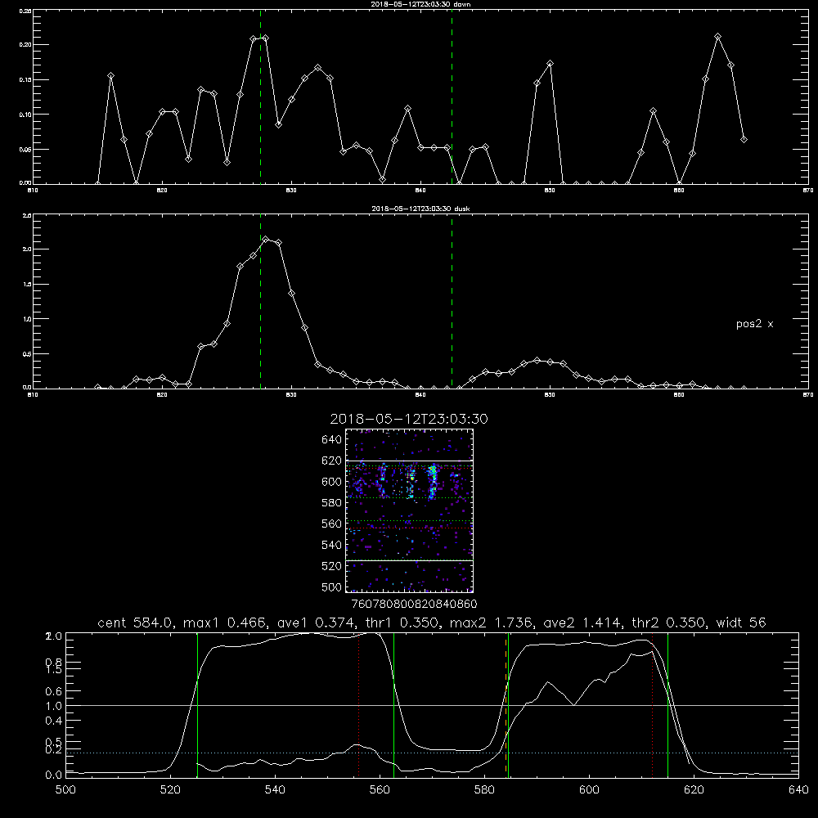Click x-axis label 830 of dawn plot

coord(291,191)
